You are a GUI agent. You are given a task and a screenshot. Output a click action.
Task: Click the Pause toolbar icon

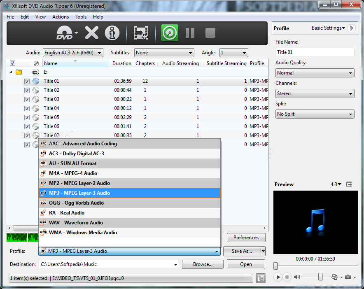(190, 33)
